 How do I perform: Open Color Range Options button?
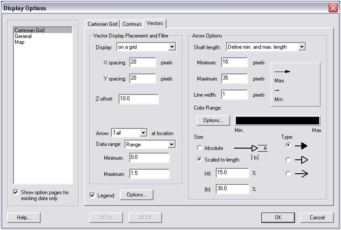(213, 120)
